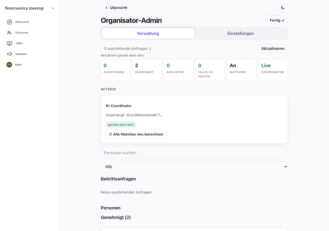This screenshot has width=329, height=231.
Task: Toggle dark mode with the moon icon
Action: pyautogui.click(x=283, y=8)
